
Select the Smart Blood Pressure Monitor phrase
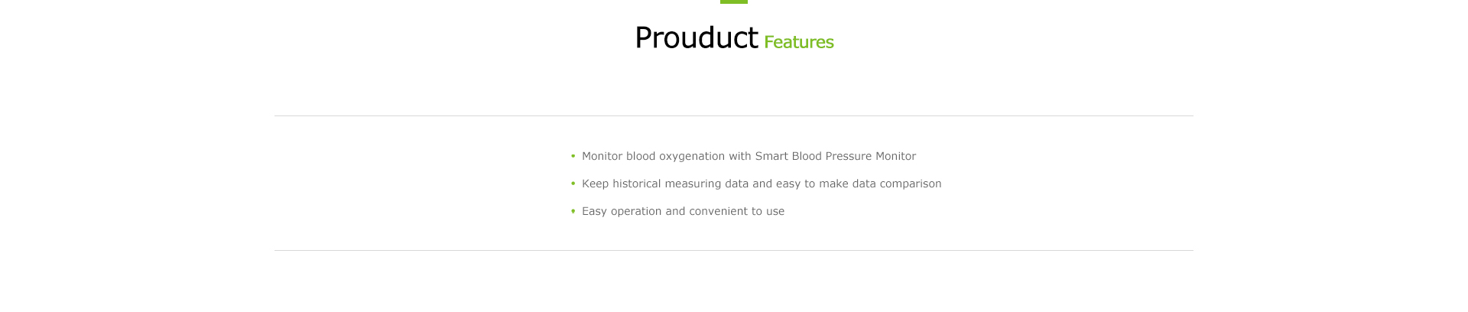click(x=836, y=156)
